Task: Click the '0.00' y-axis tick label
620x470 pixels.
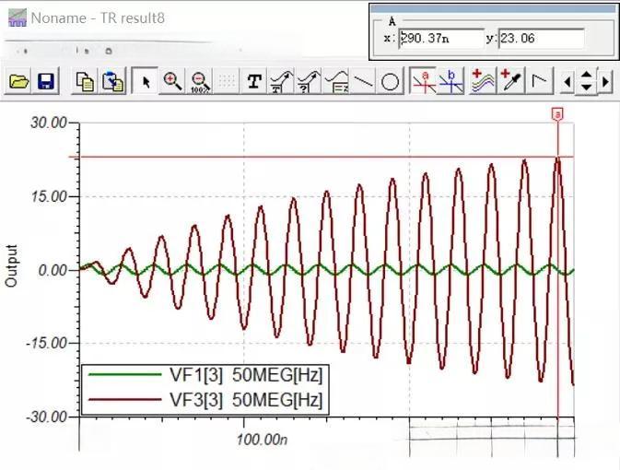Action: tap(53, 271)
